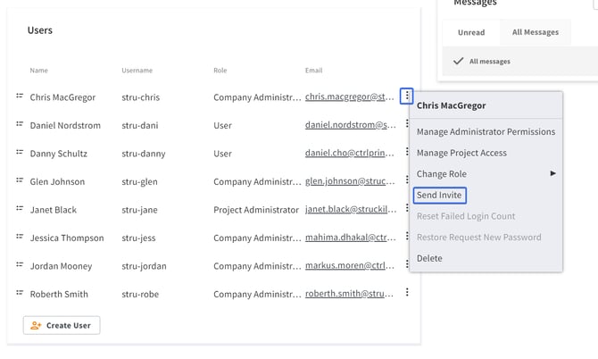Toggle the All messages checkmark filter
The width and height of the screenshot is (598, 359).
coord(458,61)
